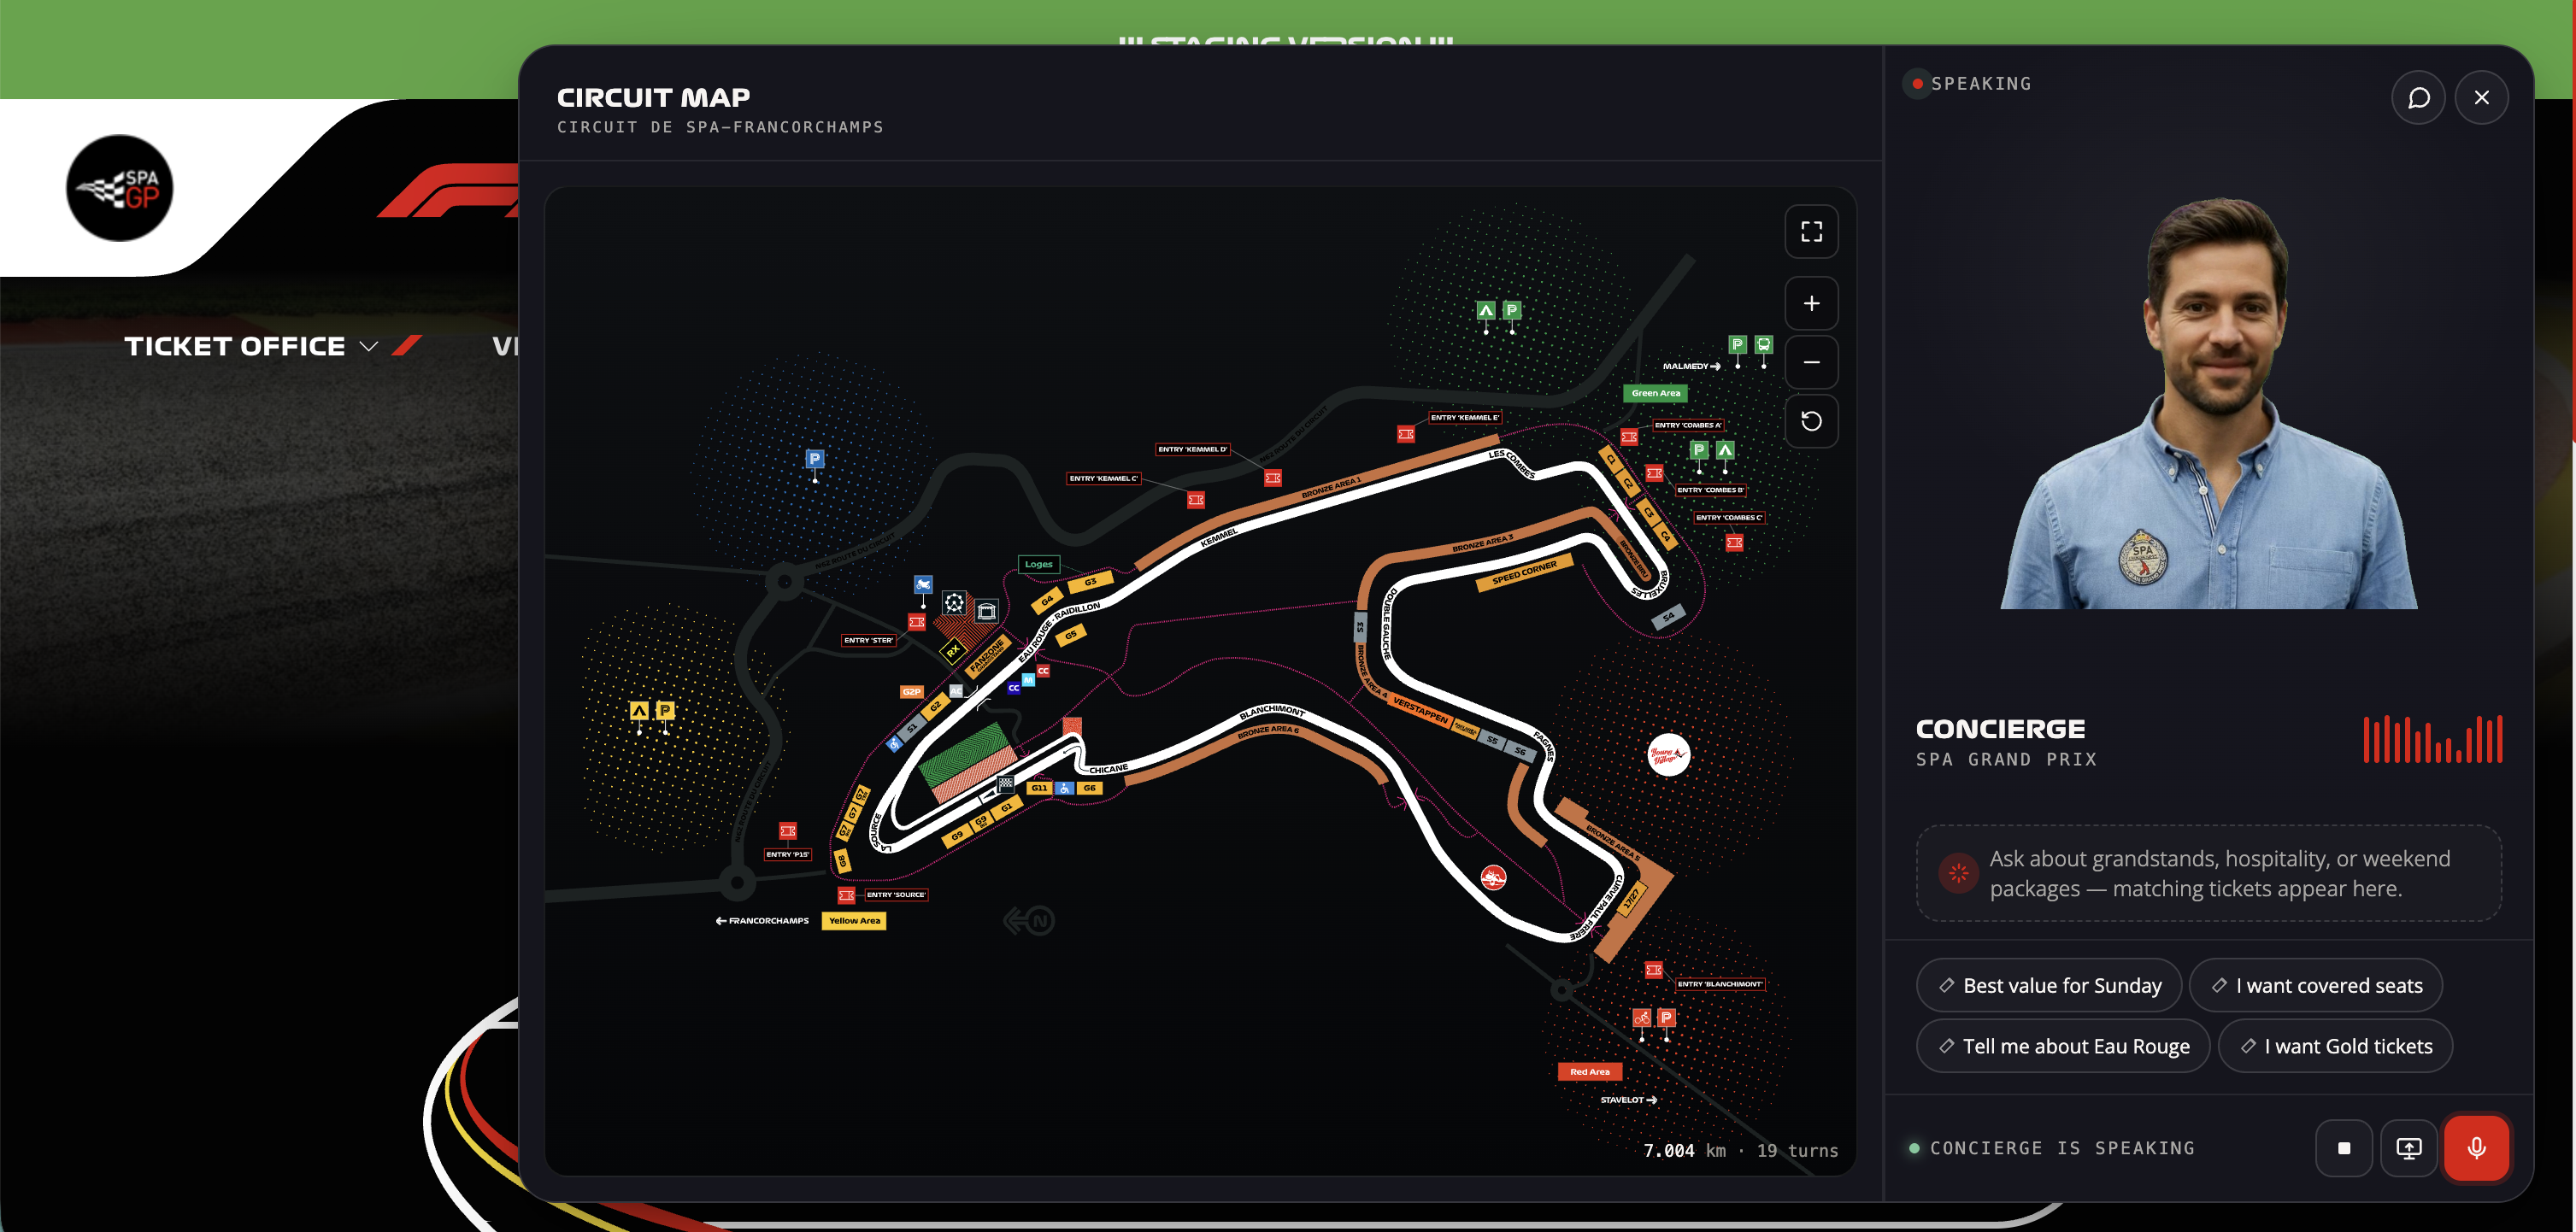Click the G5 grandstand marker
Screen dimensions: 2576x1232
pos(1071,635)
